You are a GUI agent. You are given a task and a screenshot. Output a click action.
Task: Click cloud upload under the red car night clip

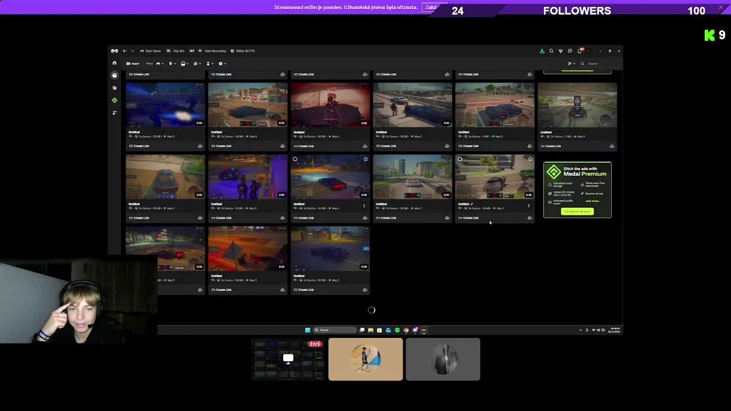365,218
